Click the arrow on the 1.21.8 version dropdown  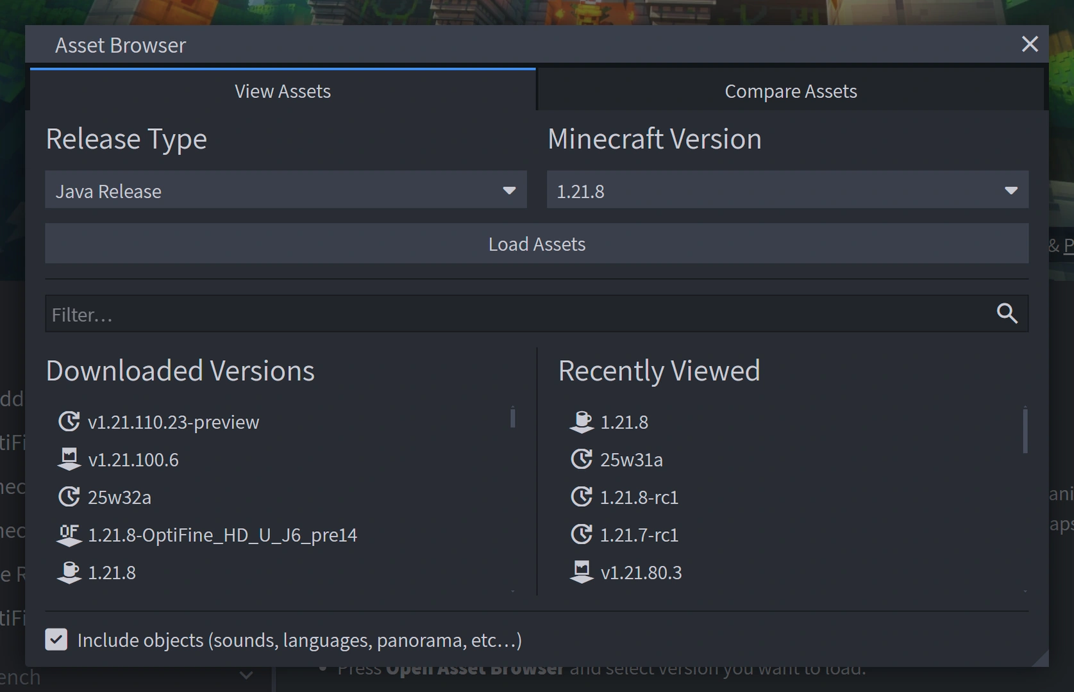[x=1011, y=190]
